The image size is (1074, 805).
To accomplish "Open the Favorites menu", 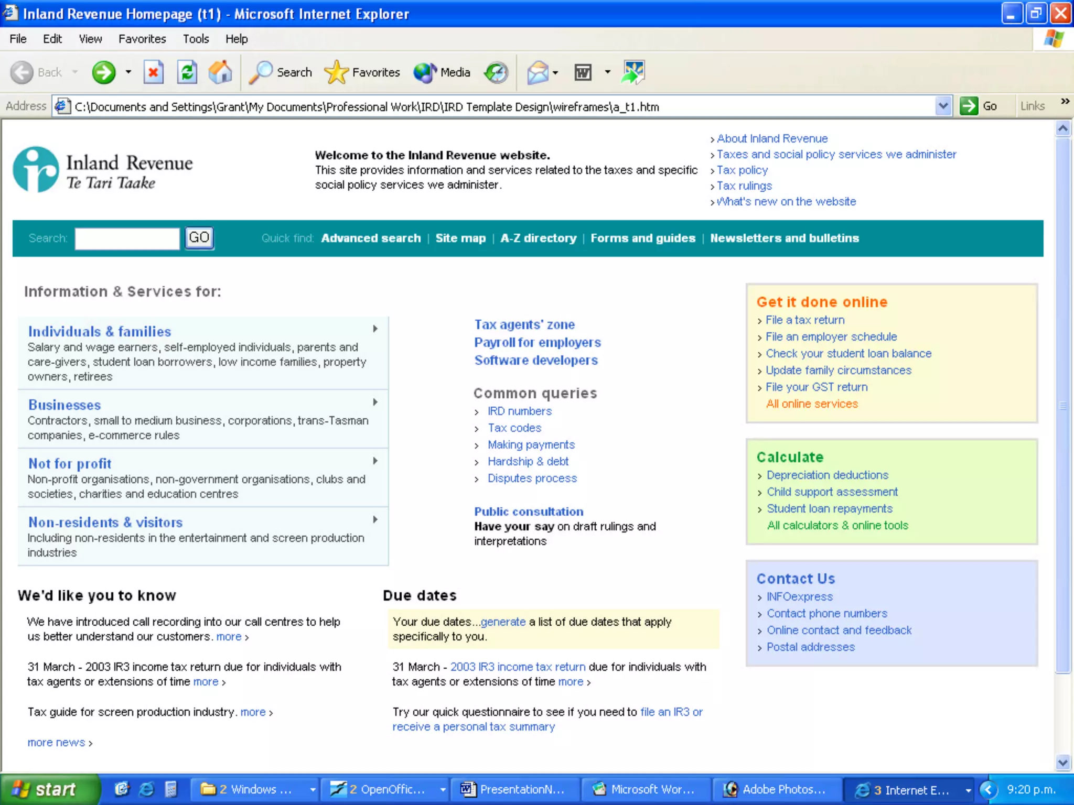I will pyautogui.click(x=142, y=39).
